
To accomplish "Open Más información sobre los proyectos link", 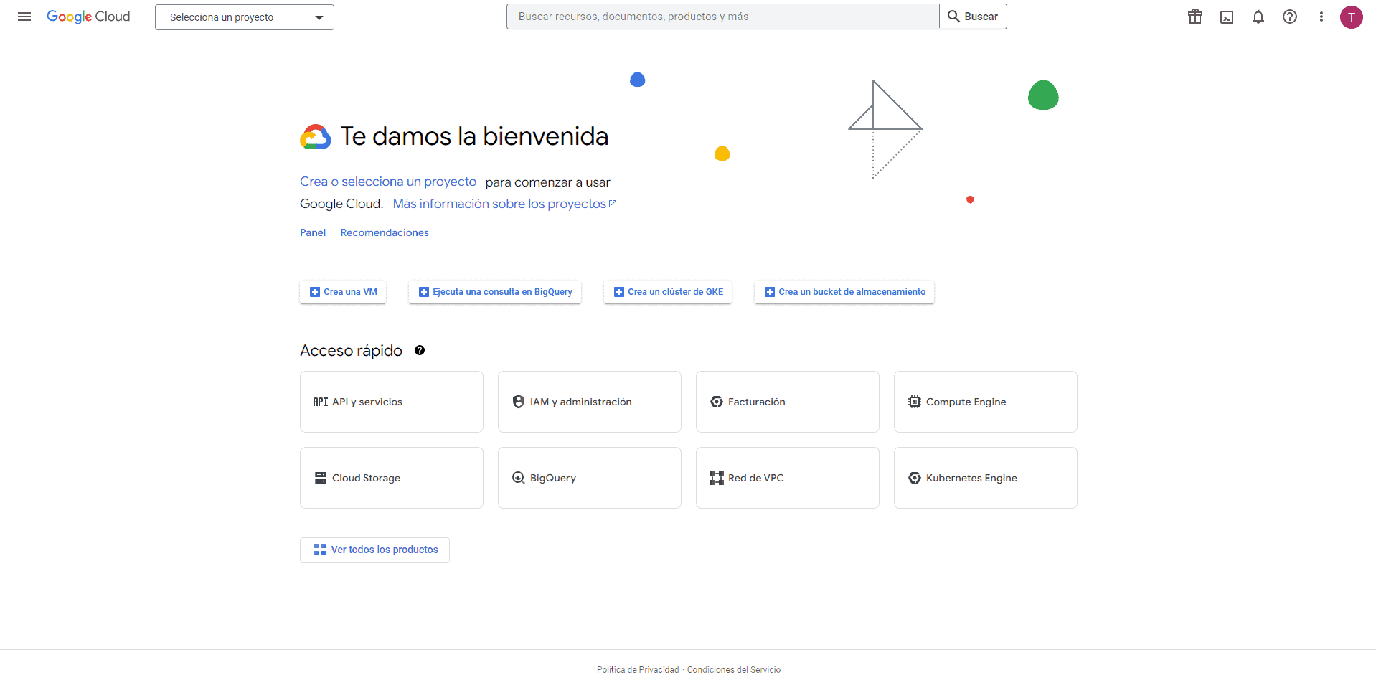I will 499,204.
